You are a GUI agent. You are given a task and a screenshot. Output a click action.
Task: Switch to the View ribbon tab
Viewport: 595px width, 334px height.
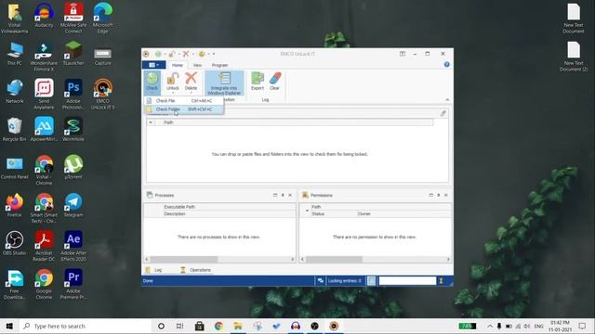pos(197,65)
